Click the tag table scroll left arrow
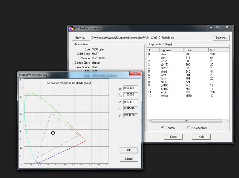 pyautogui.click(x=149, y=121)
